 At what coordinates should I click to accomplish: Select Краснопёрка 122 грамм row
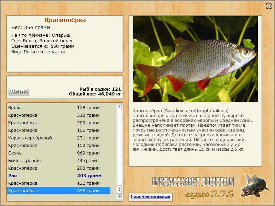click(59, 183)
